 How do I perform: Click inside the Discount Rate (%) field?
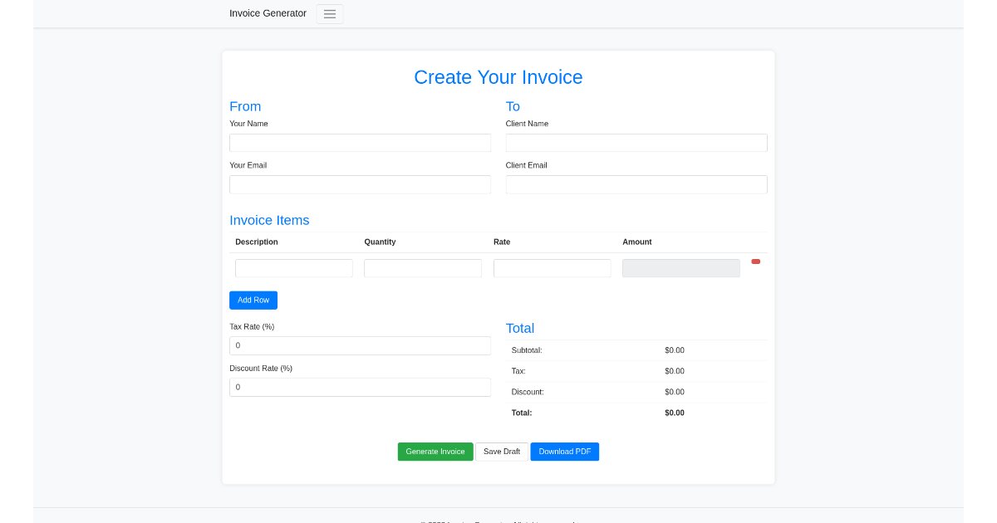pos(360,386)
